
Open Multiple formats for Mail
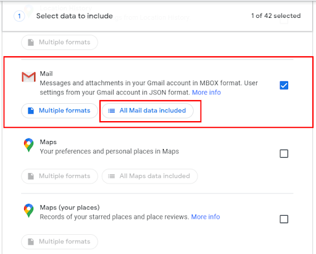coord(59,111)
